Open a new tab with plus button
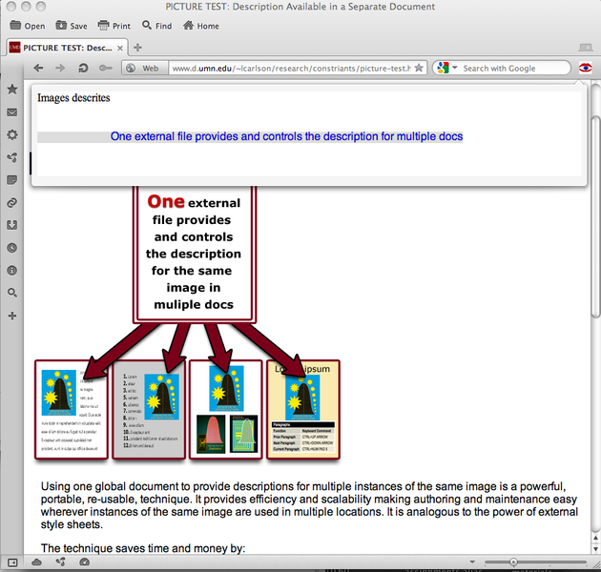 [138, 47]
